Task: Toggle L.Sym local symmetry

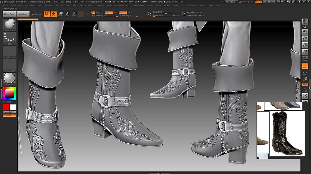Action: pos(305,73)
